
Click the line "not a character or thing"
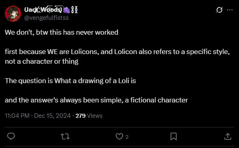pos(42,61)
